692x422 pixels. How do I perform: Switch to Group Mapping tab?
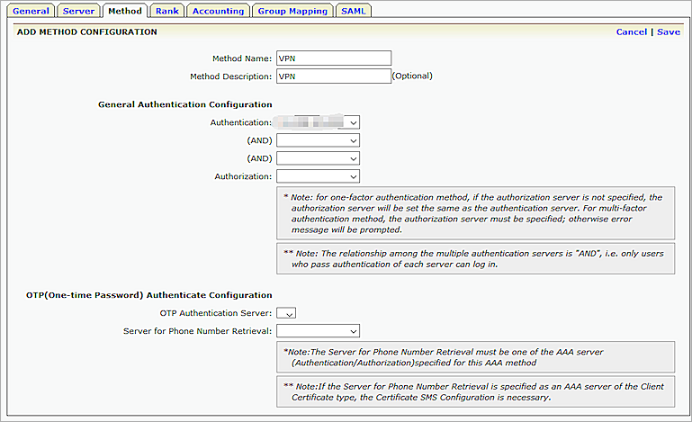[x=291, y=11]
